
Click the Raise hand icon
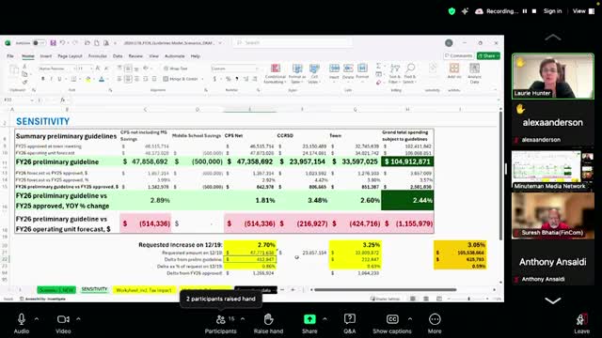268,319
